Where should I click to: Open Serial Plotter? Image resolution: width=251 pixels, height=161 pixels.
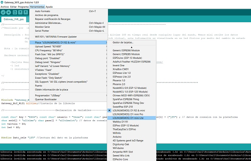(69, 31)
